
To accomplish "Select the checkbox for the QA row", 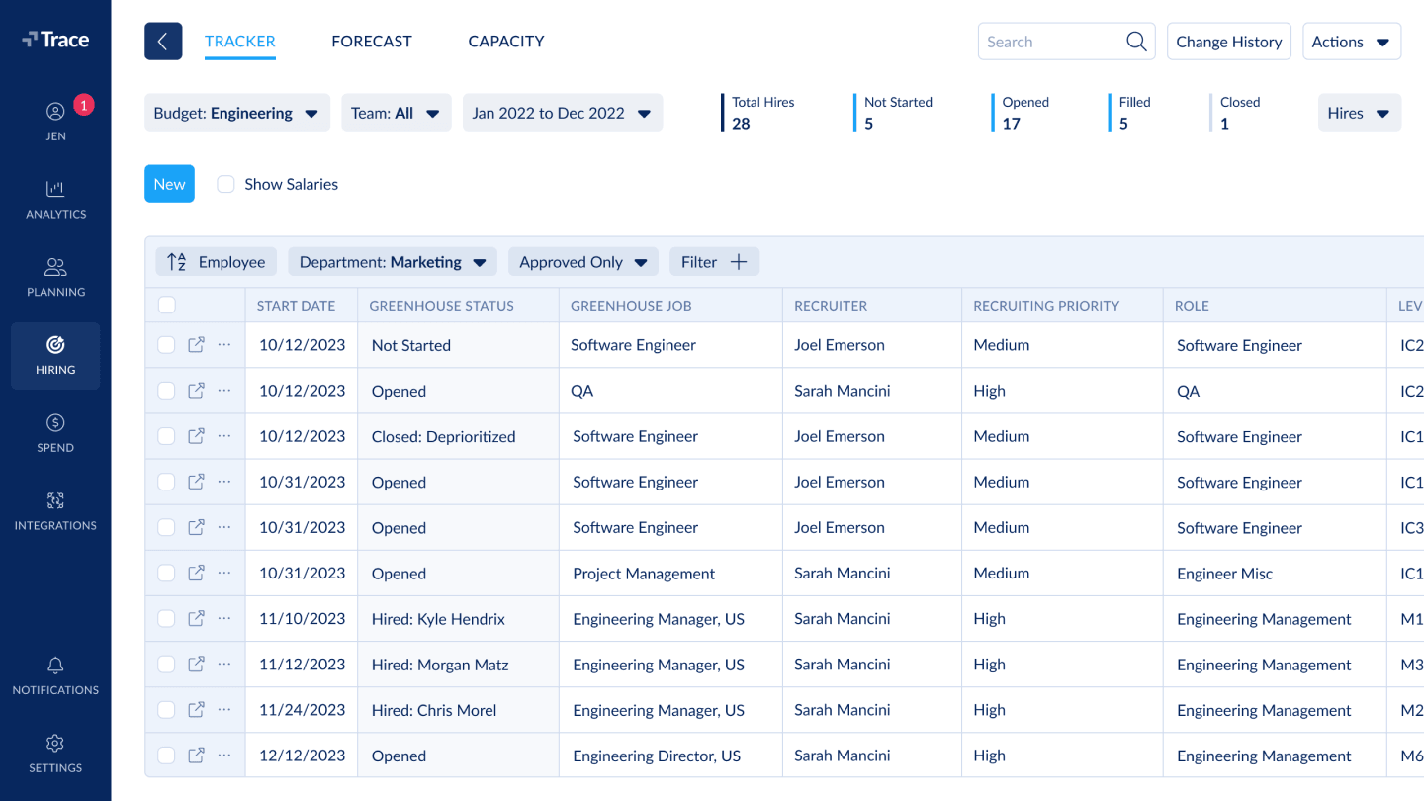I will point(166,391).
